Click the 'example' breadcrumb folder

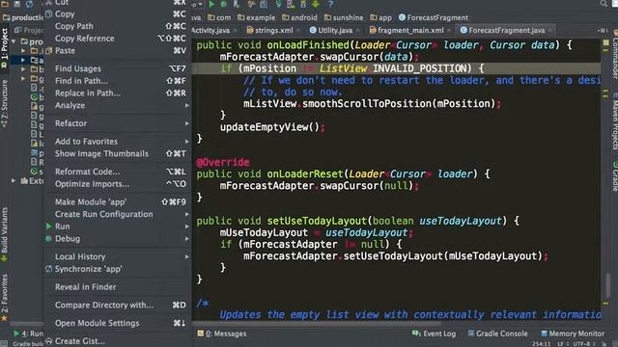coord(256,17)
